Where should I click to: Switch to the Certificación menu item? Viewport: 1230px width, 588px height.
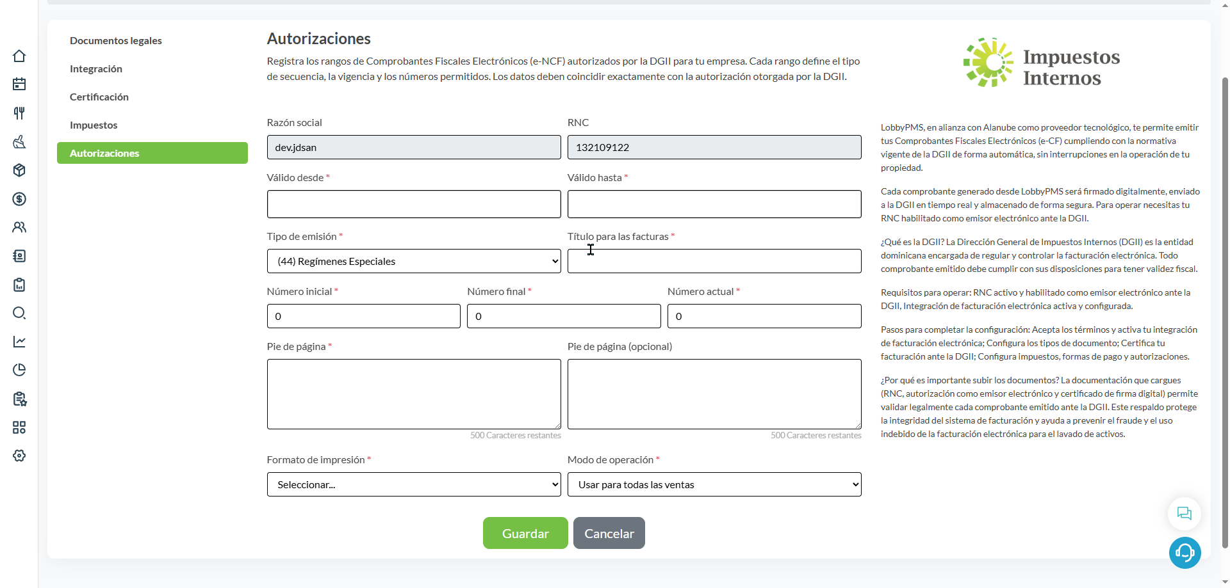pos(99,97)
